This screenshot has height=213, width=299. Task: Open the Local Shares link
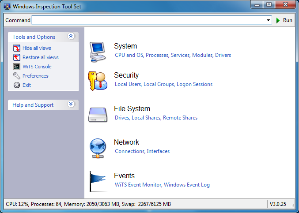click(146, 118)
